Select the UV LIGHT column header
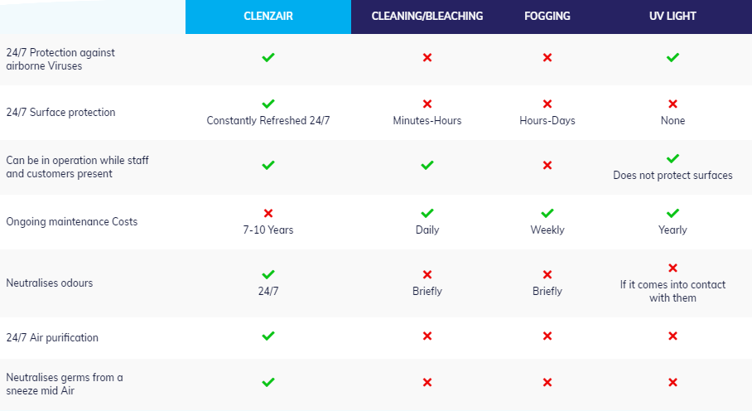This screenshot has width=752, height=411. [672, 17]
